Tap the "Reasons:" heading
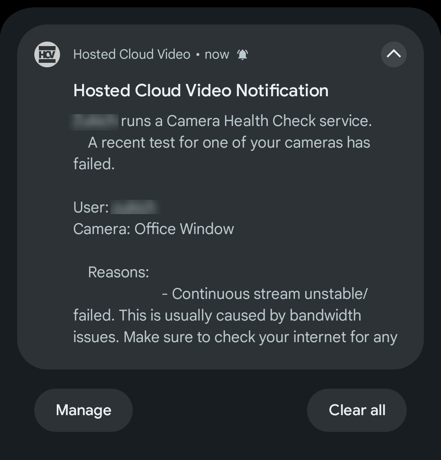441x460 pixels. click(118, 272)
